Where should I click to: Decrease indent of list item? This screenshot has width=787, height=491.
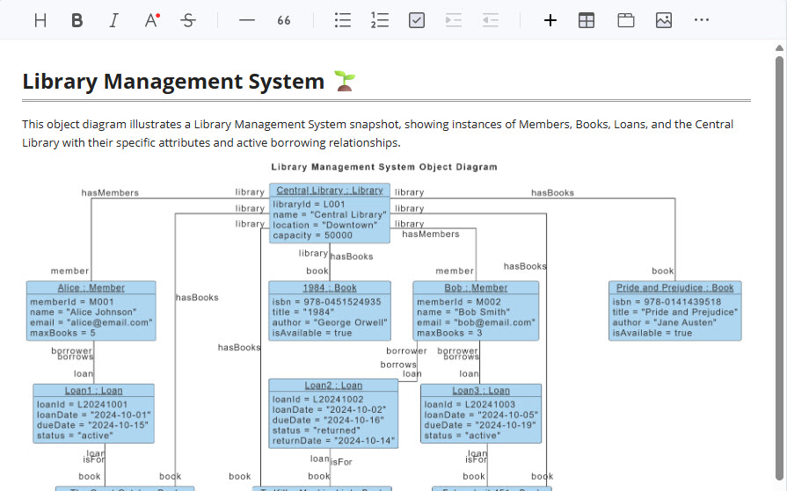pyautogui.click(x=491, y=20)
